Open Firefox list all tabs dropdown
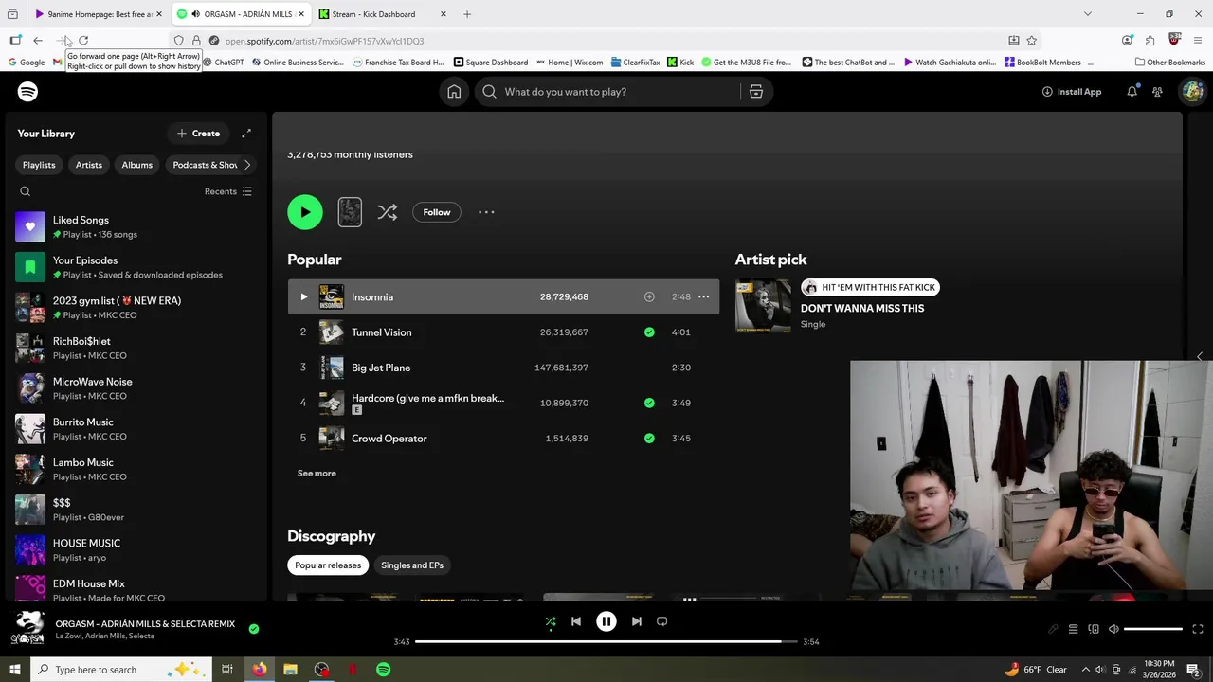This screenshot has width=1213, height=682. [x=1087, y=14]
